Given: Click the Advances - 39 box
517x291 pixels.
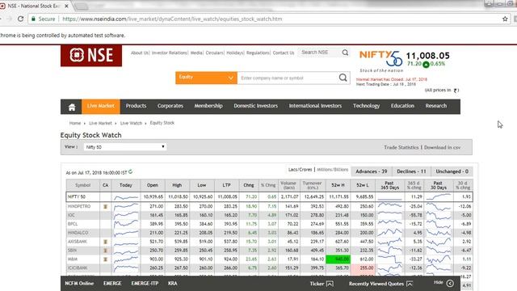Looking at the screenshot, I should tap(372, 171).
